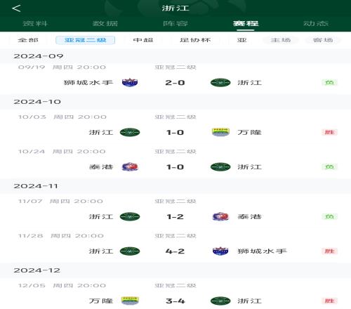Select the 足协杯 filter
Screen dimensions: 351x309
click(195, 40)
